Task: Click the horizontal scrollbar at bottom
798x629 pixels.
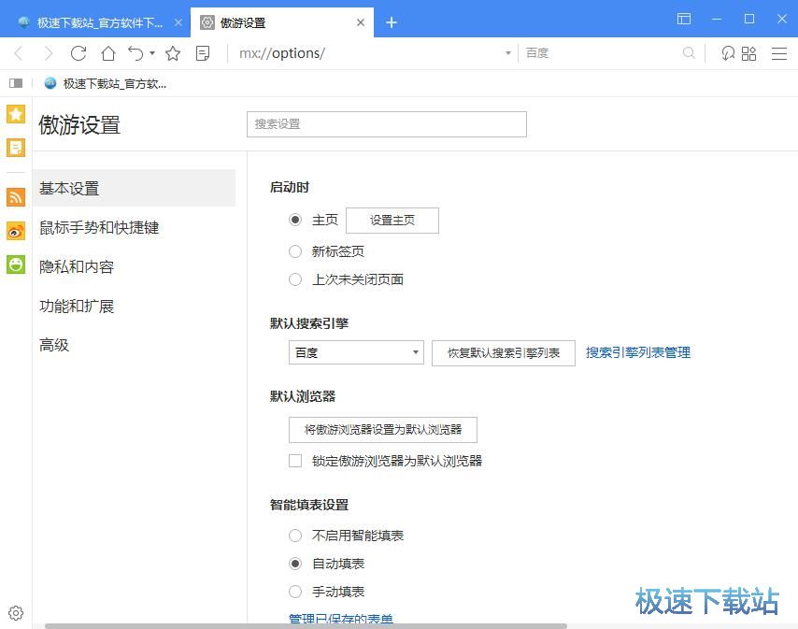Action: (x=306, y=626)
